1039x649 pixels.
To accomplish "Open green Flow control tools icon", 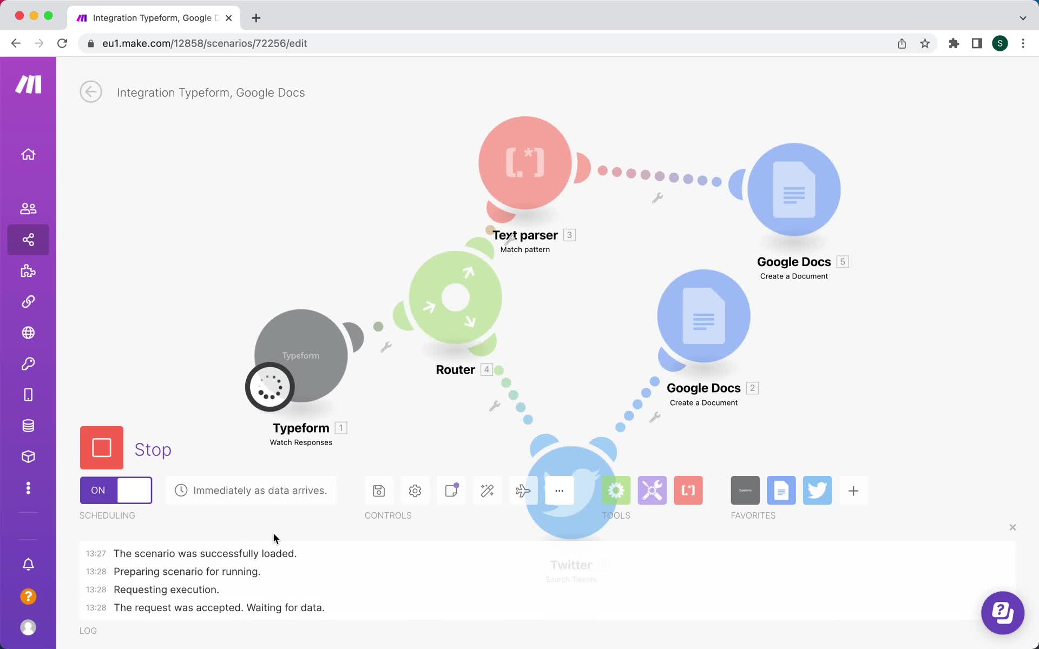I will click(x=616, y=491).
